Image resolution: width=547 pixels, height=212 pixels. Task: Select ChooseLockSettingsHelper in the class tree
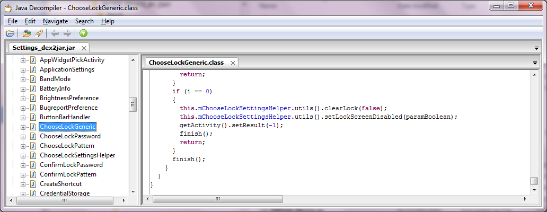point(77,155)
